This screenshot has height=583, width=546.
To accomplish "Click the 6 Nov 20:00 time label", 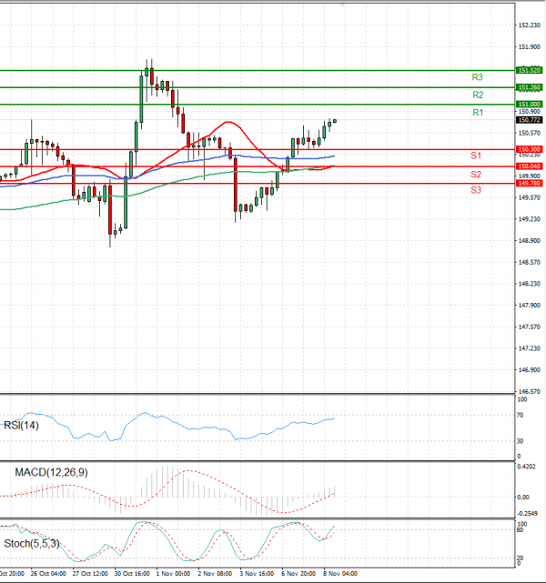I will (298, 574).
